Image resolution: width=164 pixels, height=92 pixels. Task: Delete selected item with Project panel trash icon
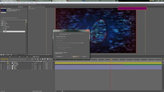(x=11, y=55)
